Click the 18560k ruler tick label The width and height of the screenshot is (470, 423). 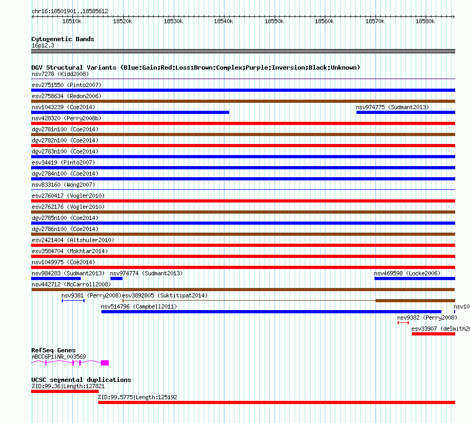325,21
